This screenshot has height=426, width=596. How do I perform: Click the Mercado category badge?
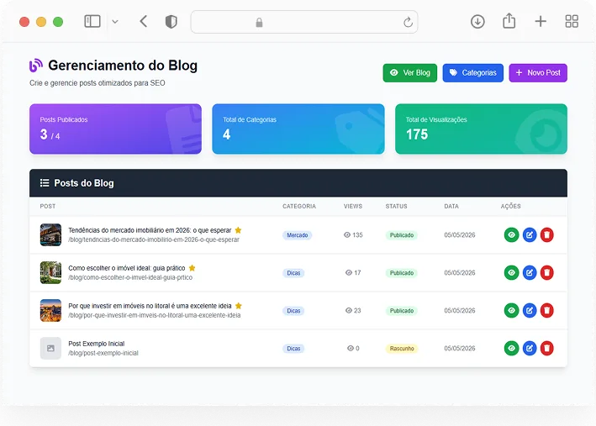coord(298,235)
